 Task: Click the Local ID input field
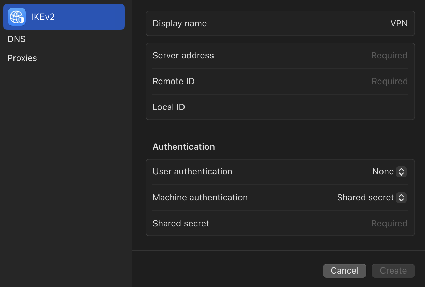(x=280, y=107)
